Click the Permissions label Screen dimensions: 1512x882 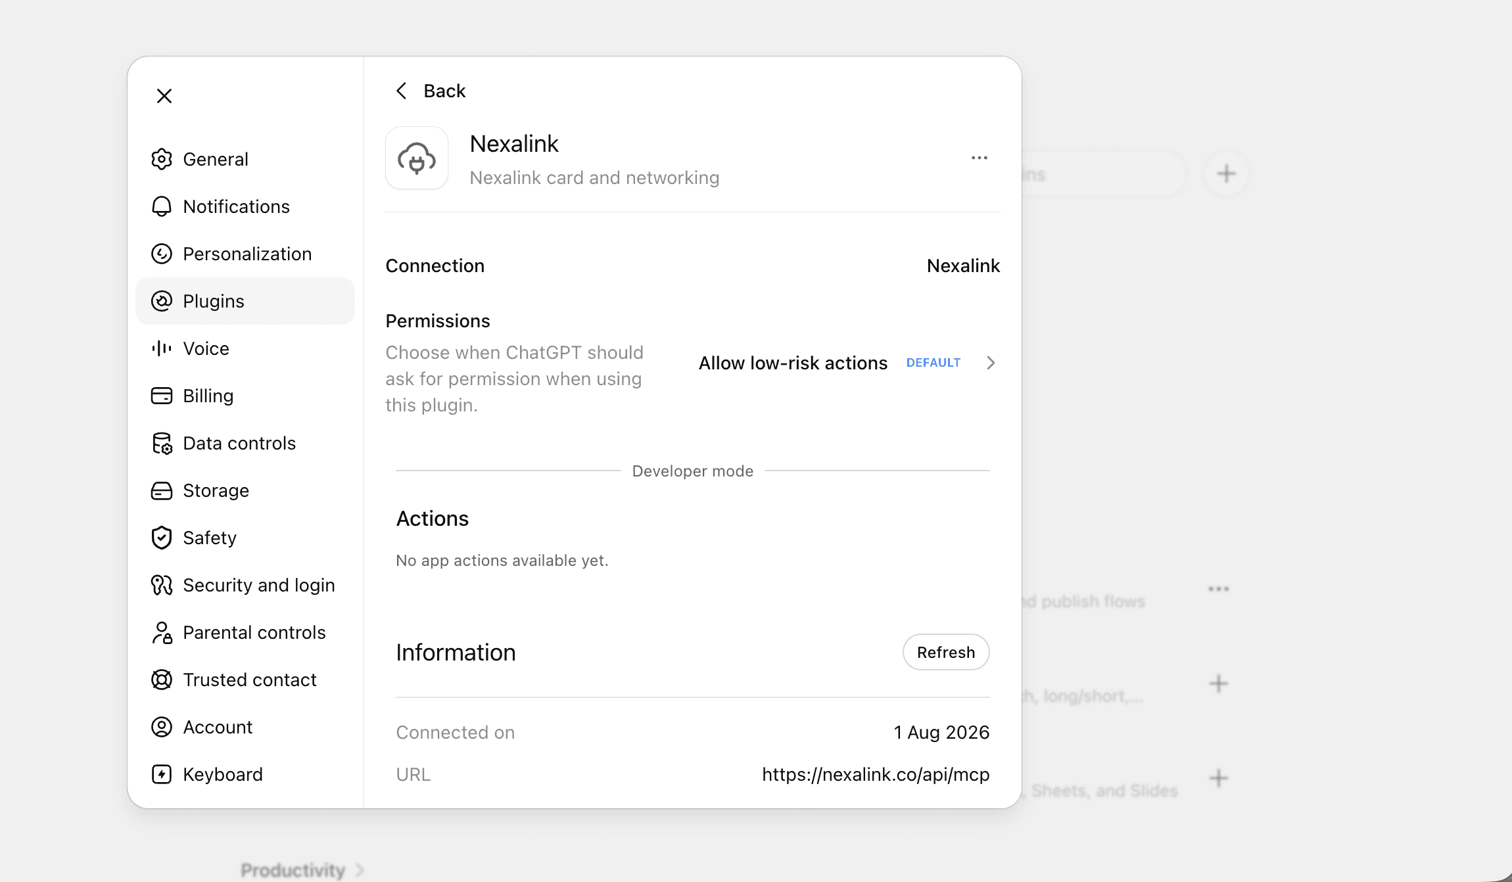point(438,321)
